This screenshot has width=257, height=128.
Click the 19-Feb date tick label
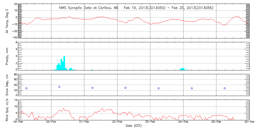19,122
